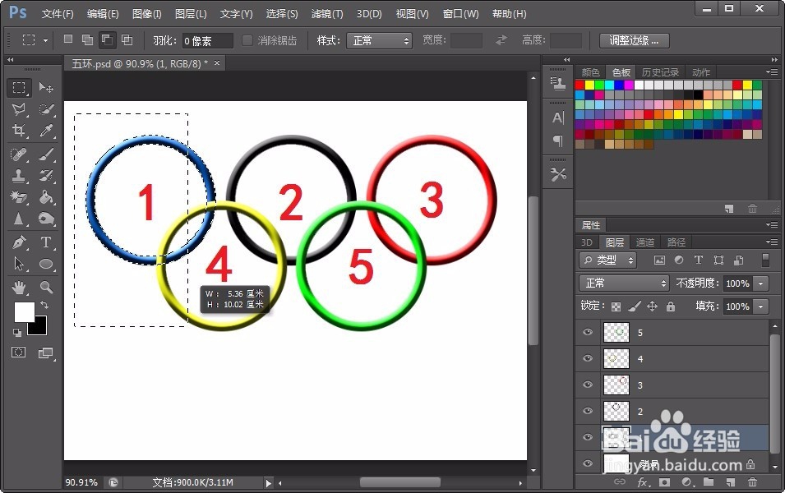Open the layer blend mode dropdown
The image size is (785, 493).
point(624,283)
